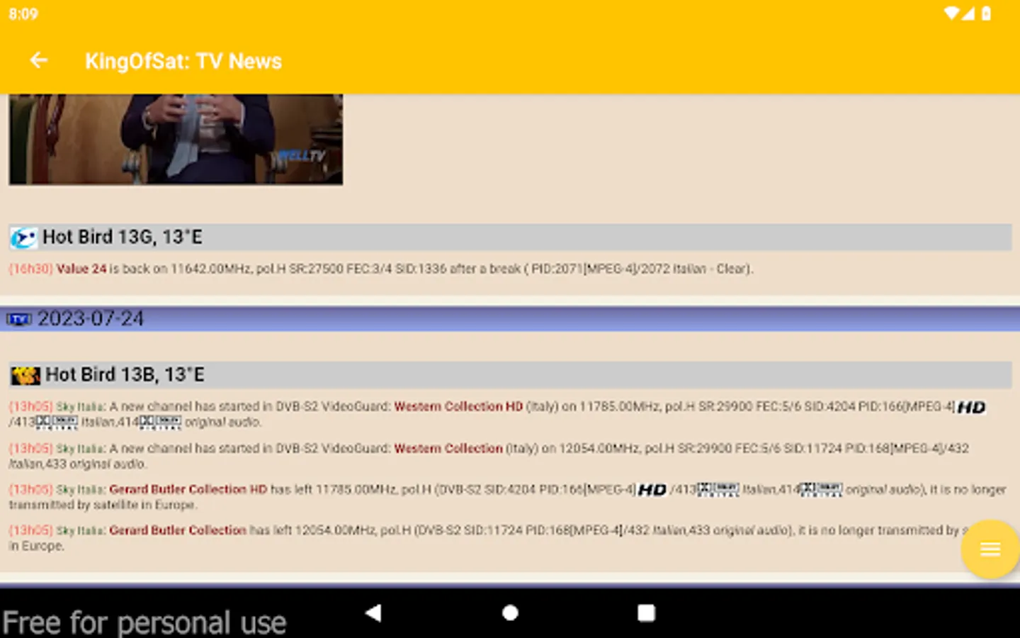Click the TV icon beside 2023-07-24
The image size is (1020, 638).
coord(19,320)
